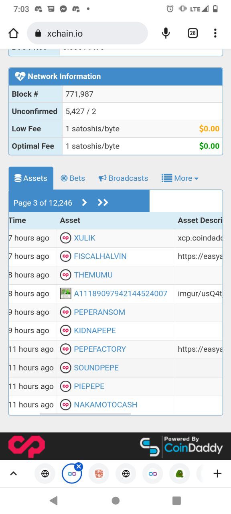Tap the microphone voice search icon
The image size is (231, 514).
tap(166, 33)
